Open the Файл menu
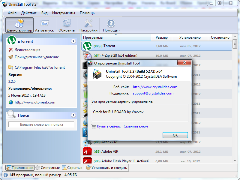 coord(12,13)
